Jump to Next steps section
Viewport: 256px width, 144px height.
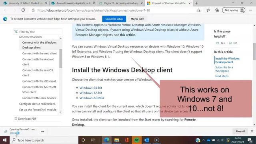tap(222, 76)
